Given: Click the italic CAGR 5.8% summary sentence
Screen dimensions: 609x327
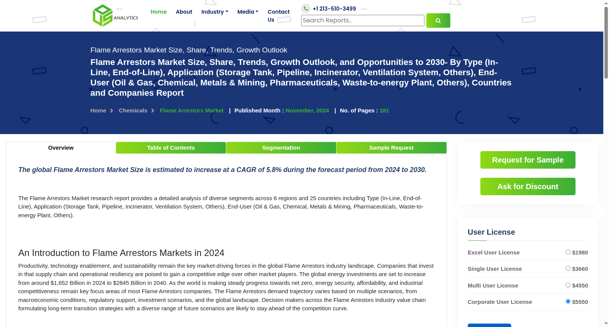Looking at the screenshot, I should coord(222,170).
